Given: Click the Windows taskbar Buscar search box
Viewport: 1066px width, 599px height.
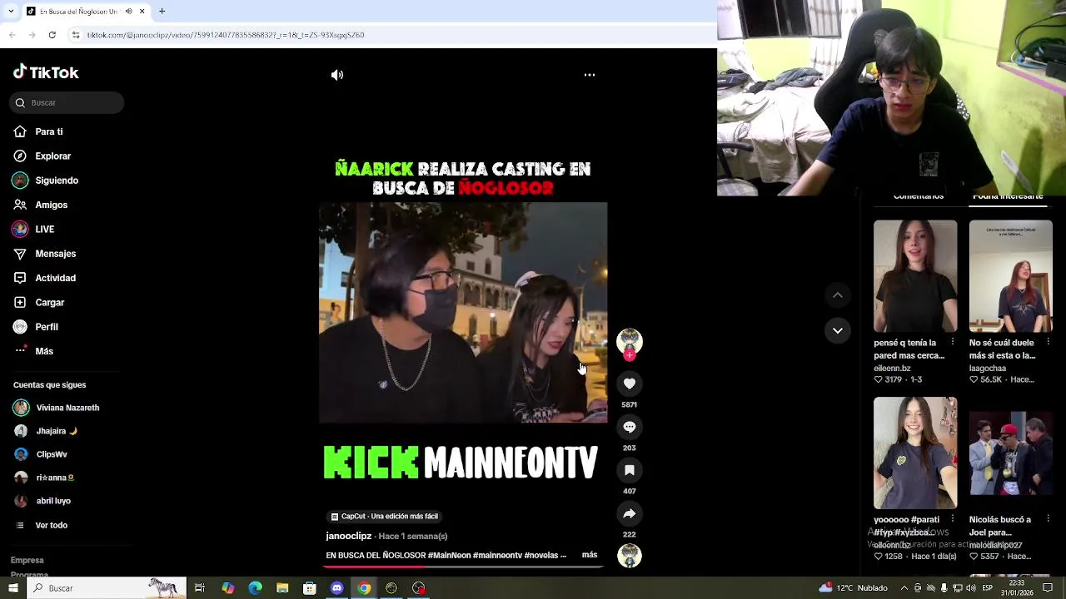Looking at the screenshot, I should click(x=107, y=588).
